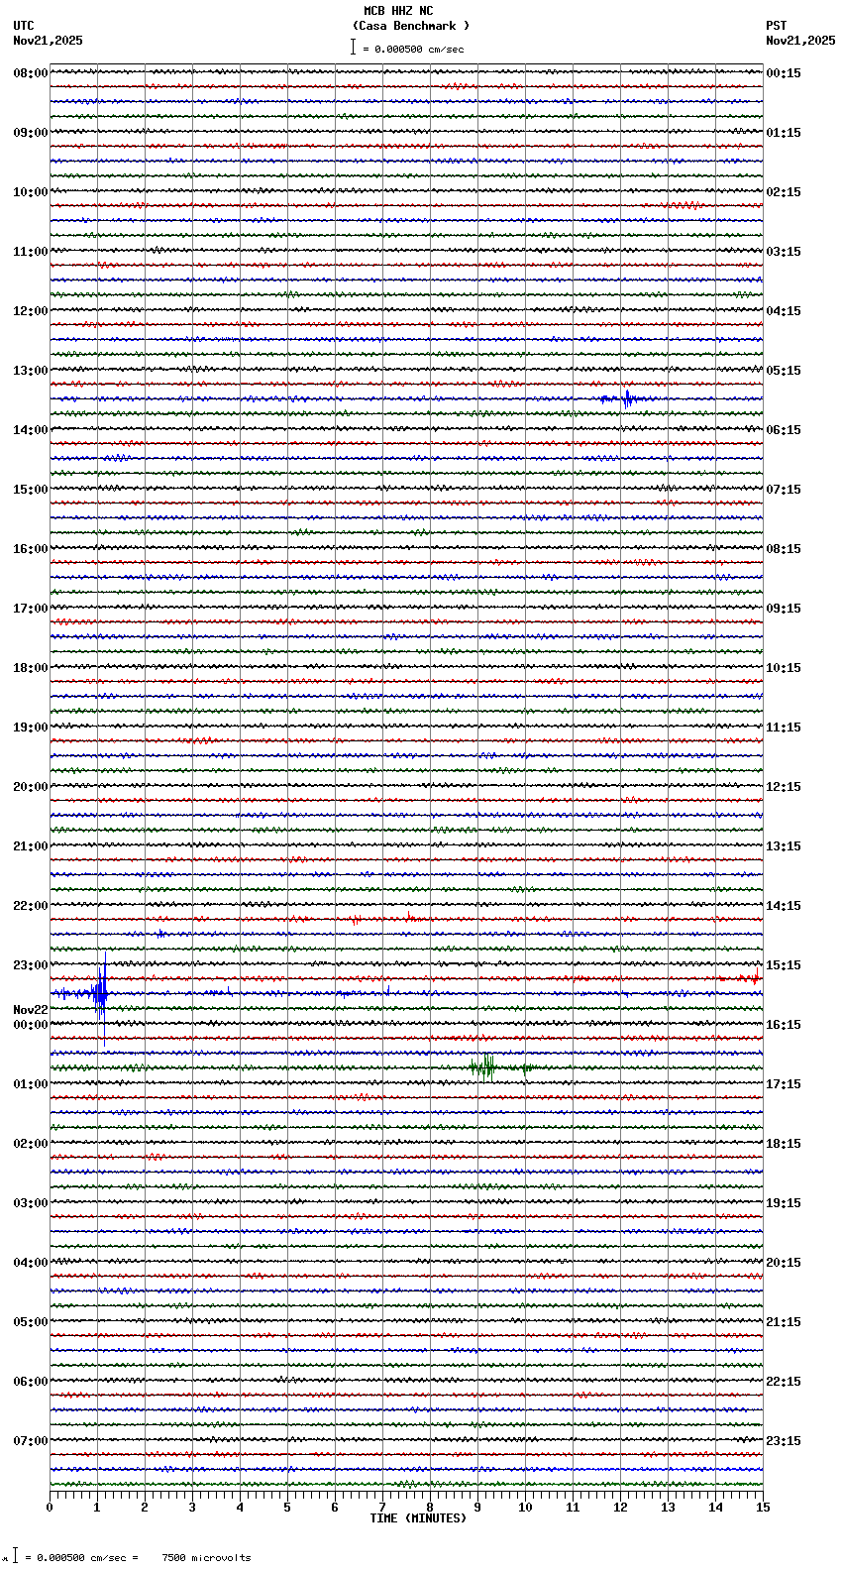Click the small blue event on the 13:30 trace

tap(626, 398)
